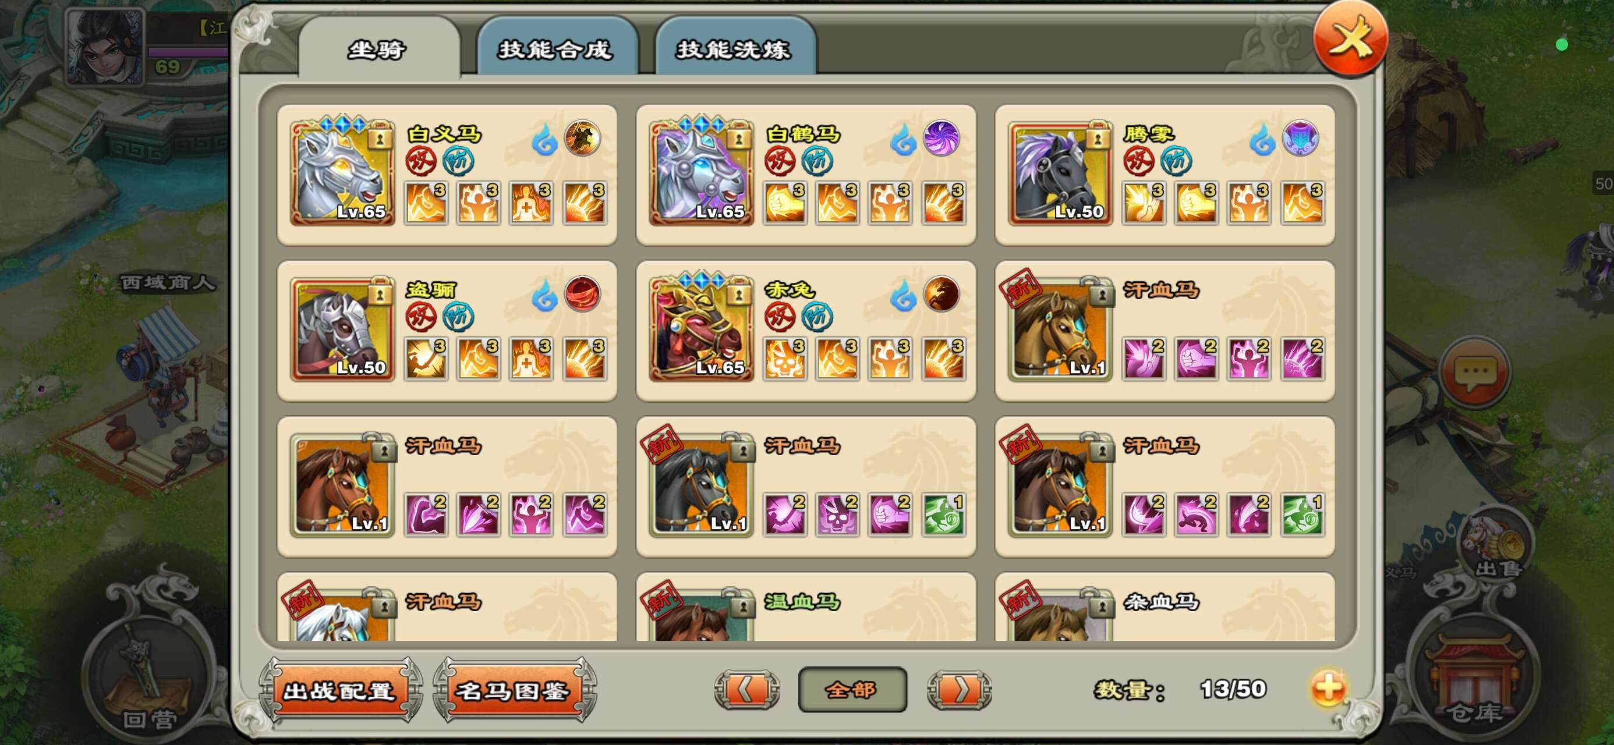Click the right arrow filter button
Image resolution: width=1614 pixels, height=745 pixels.
point(958,690)
